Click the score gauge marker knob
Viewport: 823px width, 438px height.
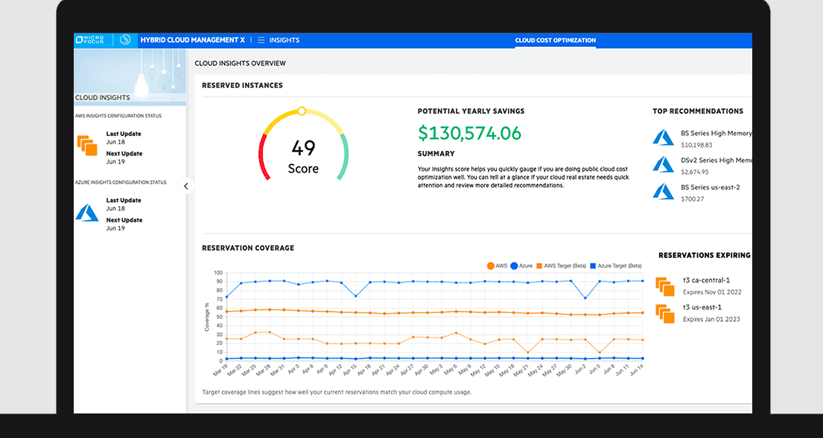click(x=302, y=111)
